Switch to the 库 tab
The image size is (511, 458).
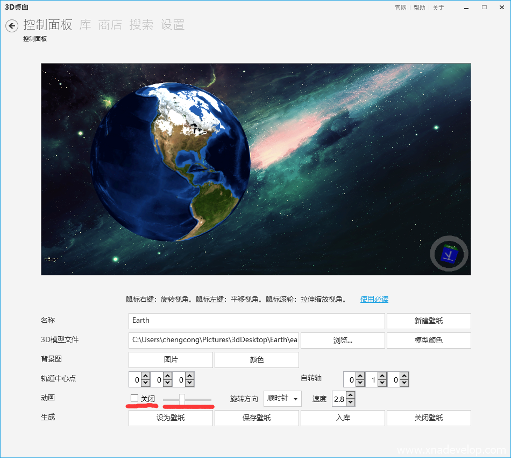point(86,25)
